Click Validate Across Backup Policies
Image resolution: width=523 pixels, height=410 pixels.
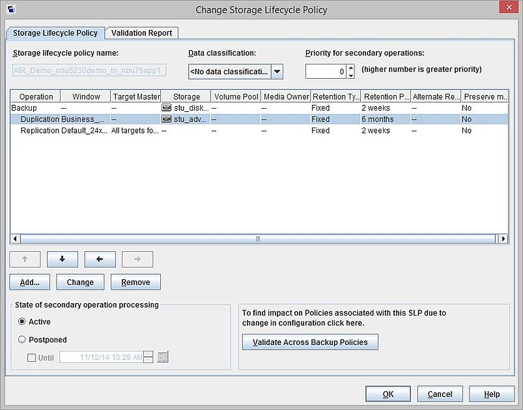(x=309, y=342)
